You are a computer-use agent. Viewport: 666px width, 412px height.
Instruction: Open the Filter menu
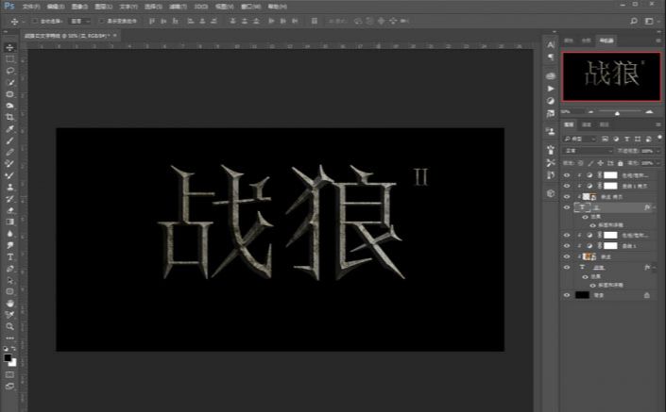pos(177,7)
